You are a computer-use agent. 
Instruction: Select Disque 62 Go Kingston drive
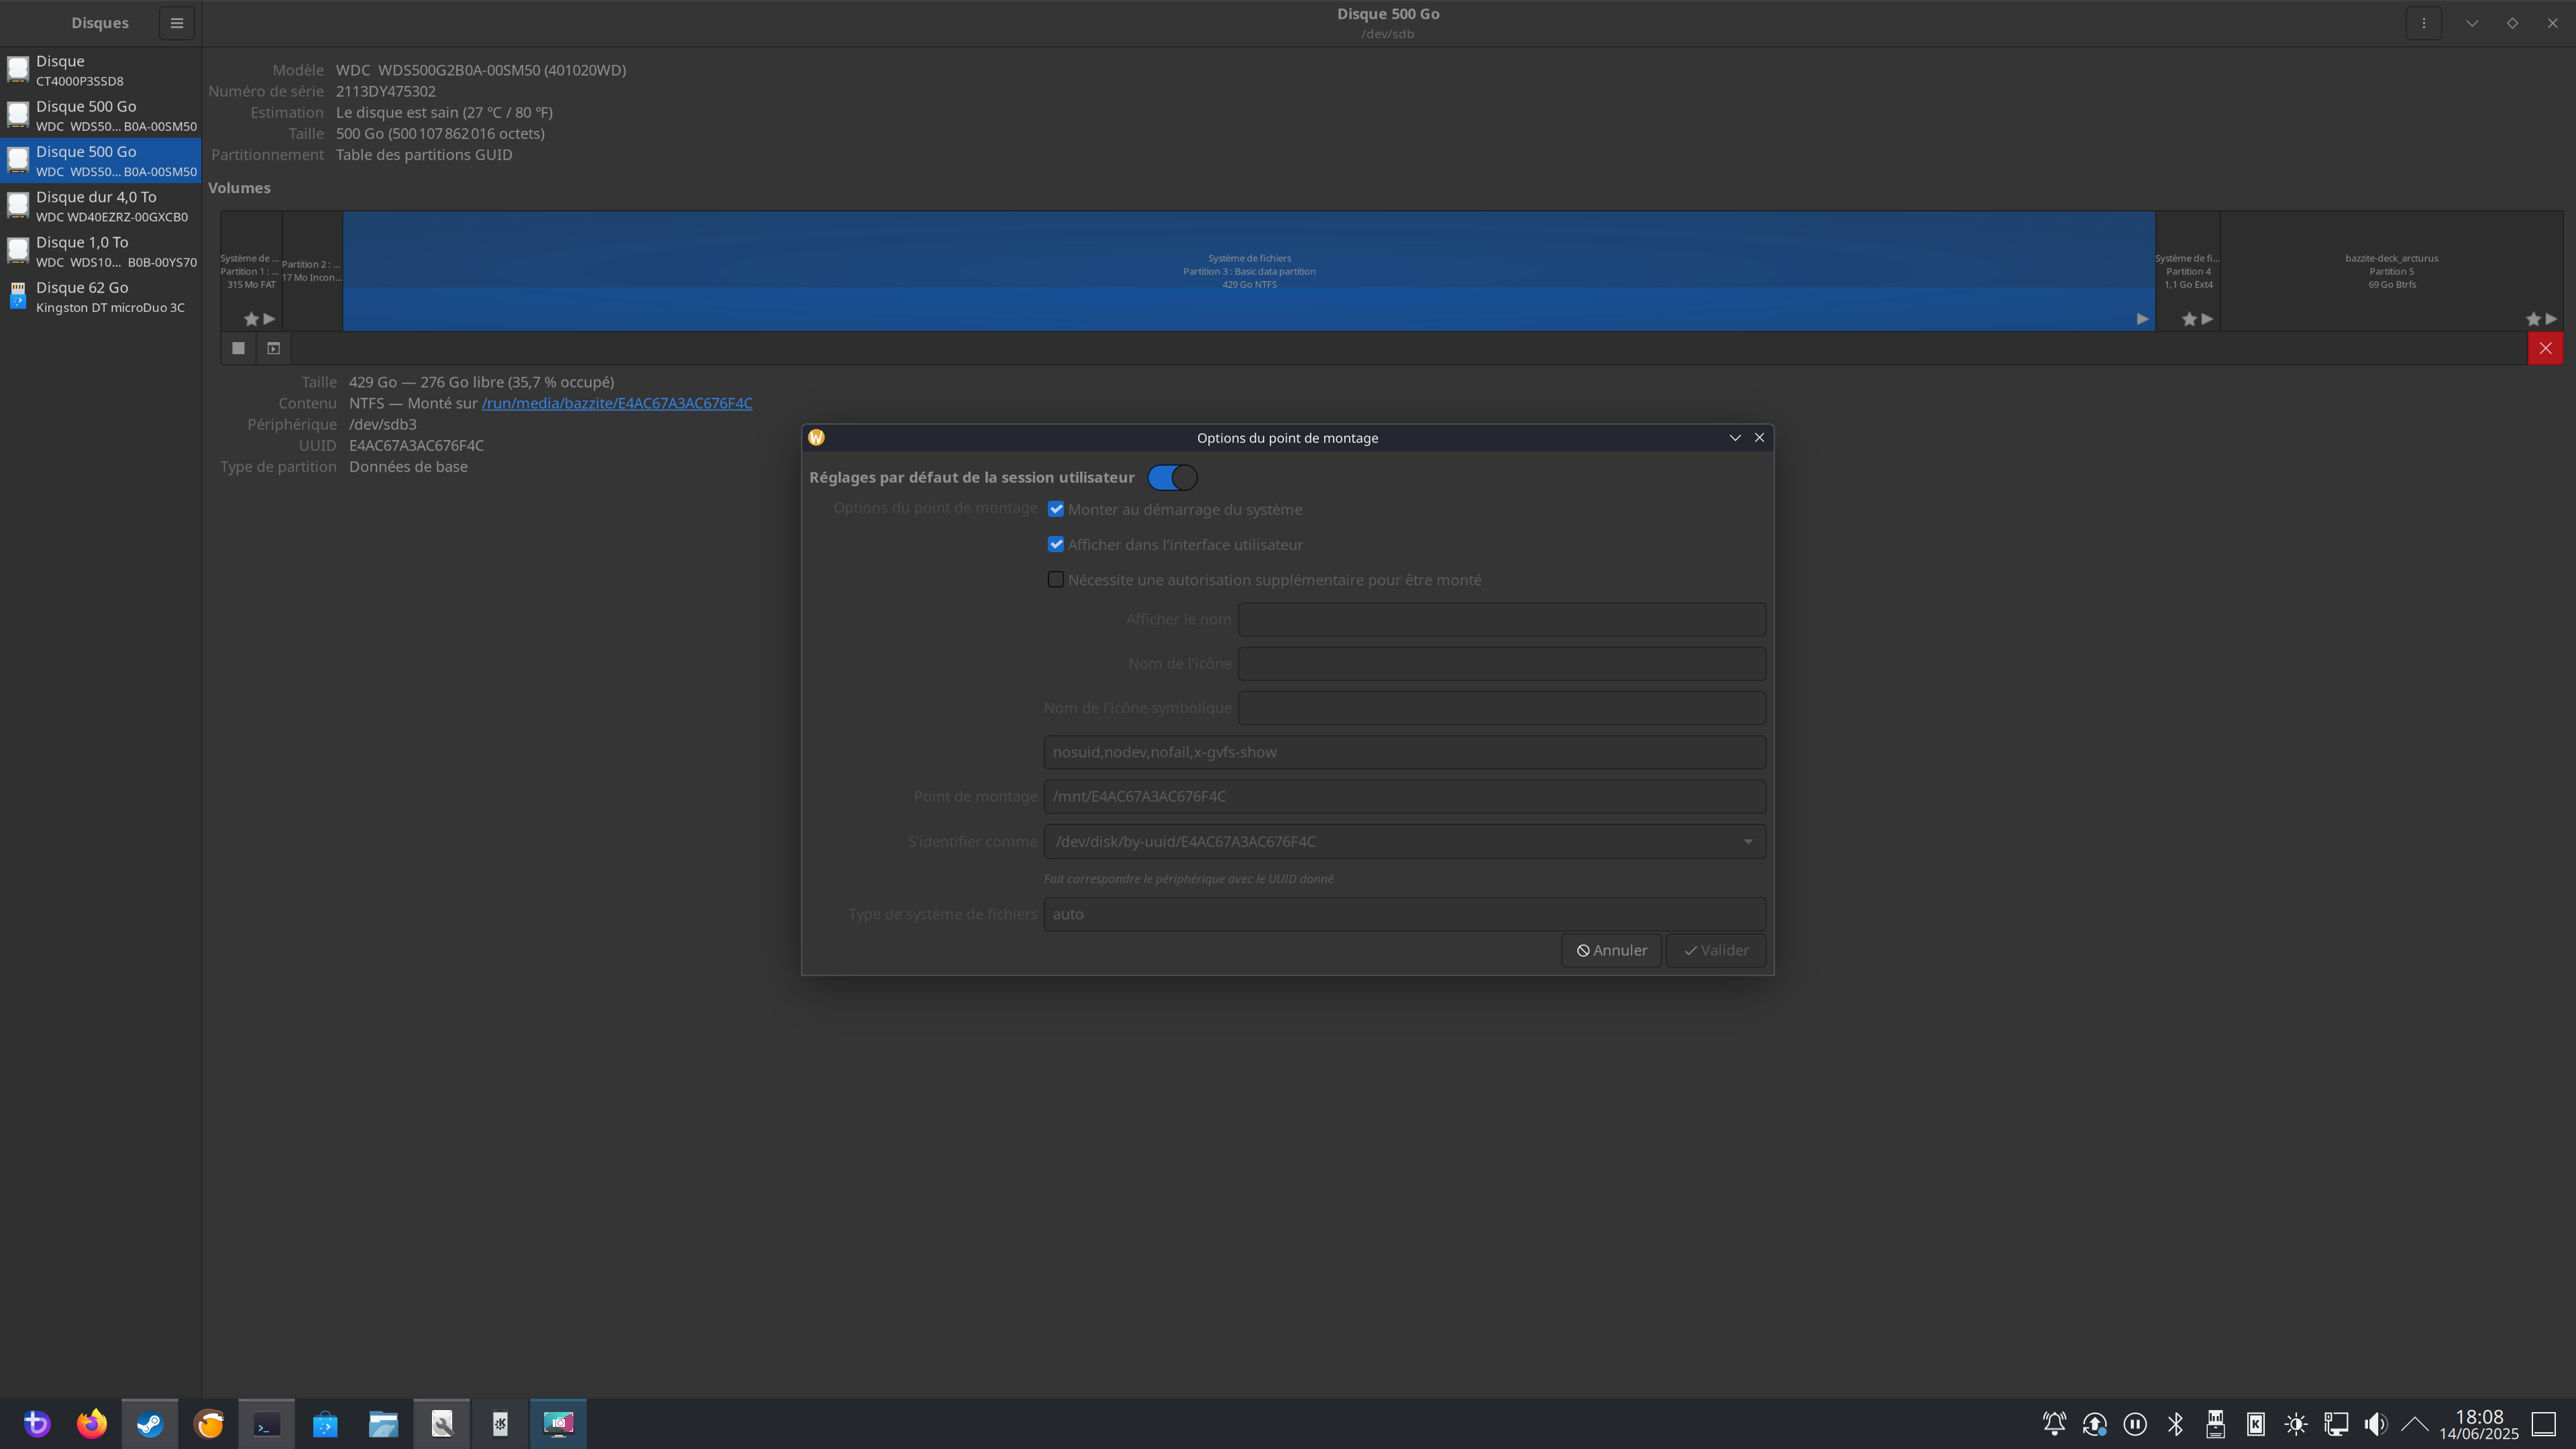(x=100, y=297)
